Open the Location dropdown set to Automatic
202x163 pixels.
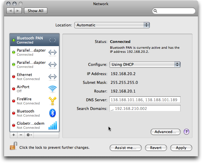[x=112, y=25]
